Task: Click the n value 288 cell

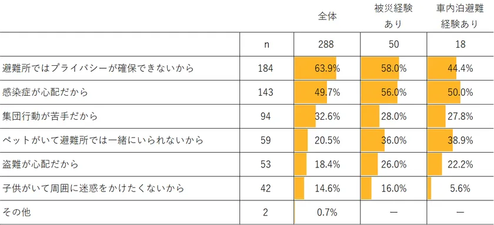Action: point(327,44)
